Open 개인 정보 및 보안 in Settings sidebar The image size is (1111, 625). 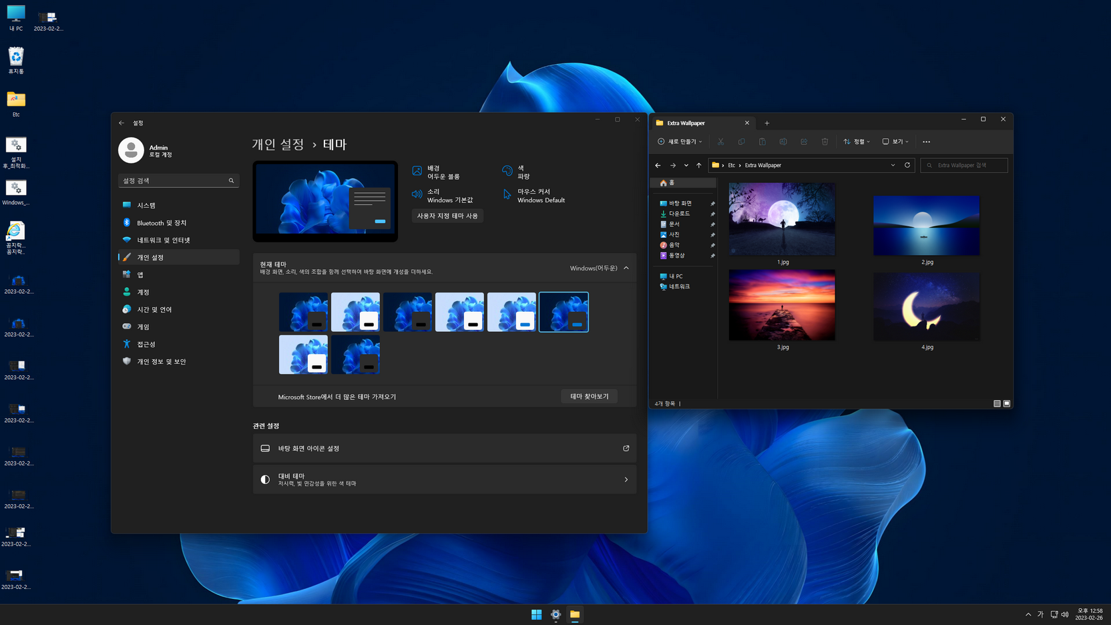(179, 361)
